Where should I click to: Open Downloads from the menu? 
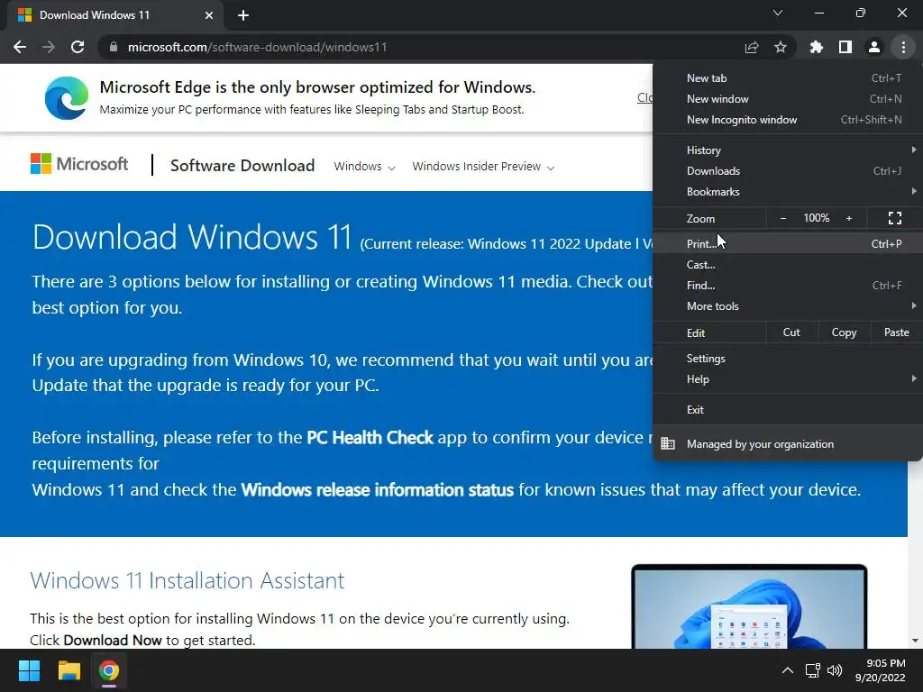788,170
